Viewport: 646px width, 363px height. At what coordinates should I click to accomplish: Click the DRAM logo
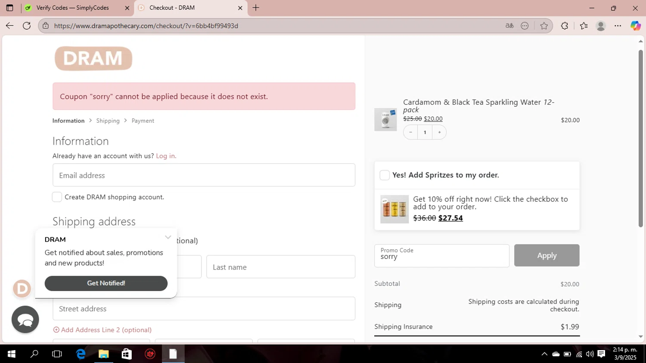click(93, 58)
